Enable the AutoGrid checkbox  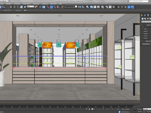[x=145, y=27]
